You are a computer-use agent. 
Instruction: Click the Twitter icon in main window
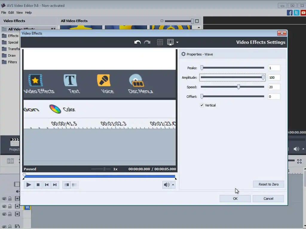[296, 13]
